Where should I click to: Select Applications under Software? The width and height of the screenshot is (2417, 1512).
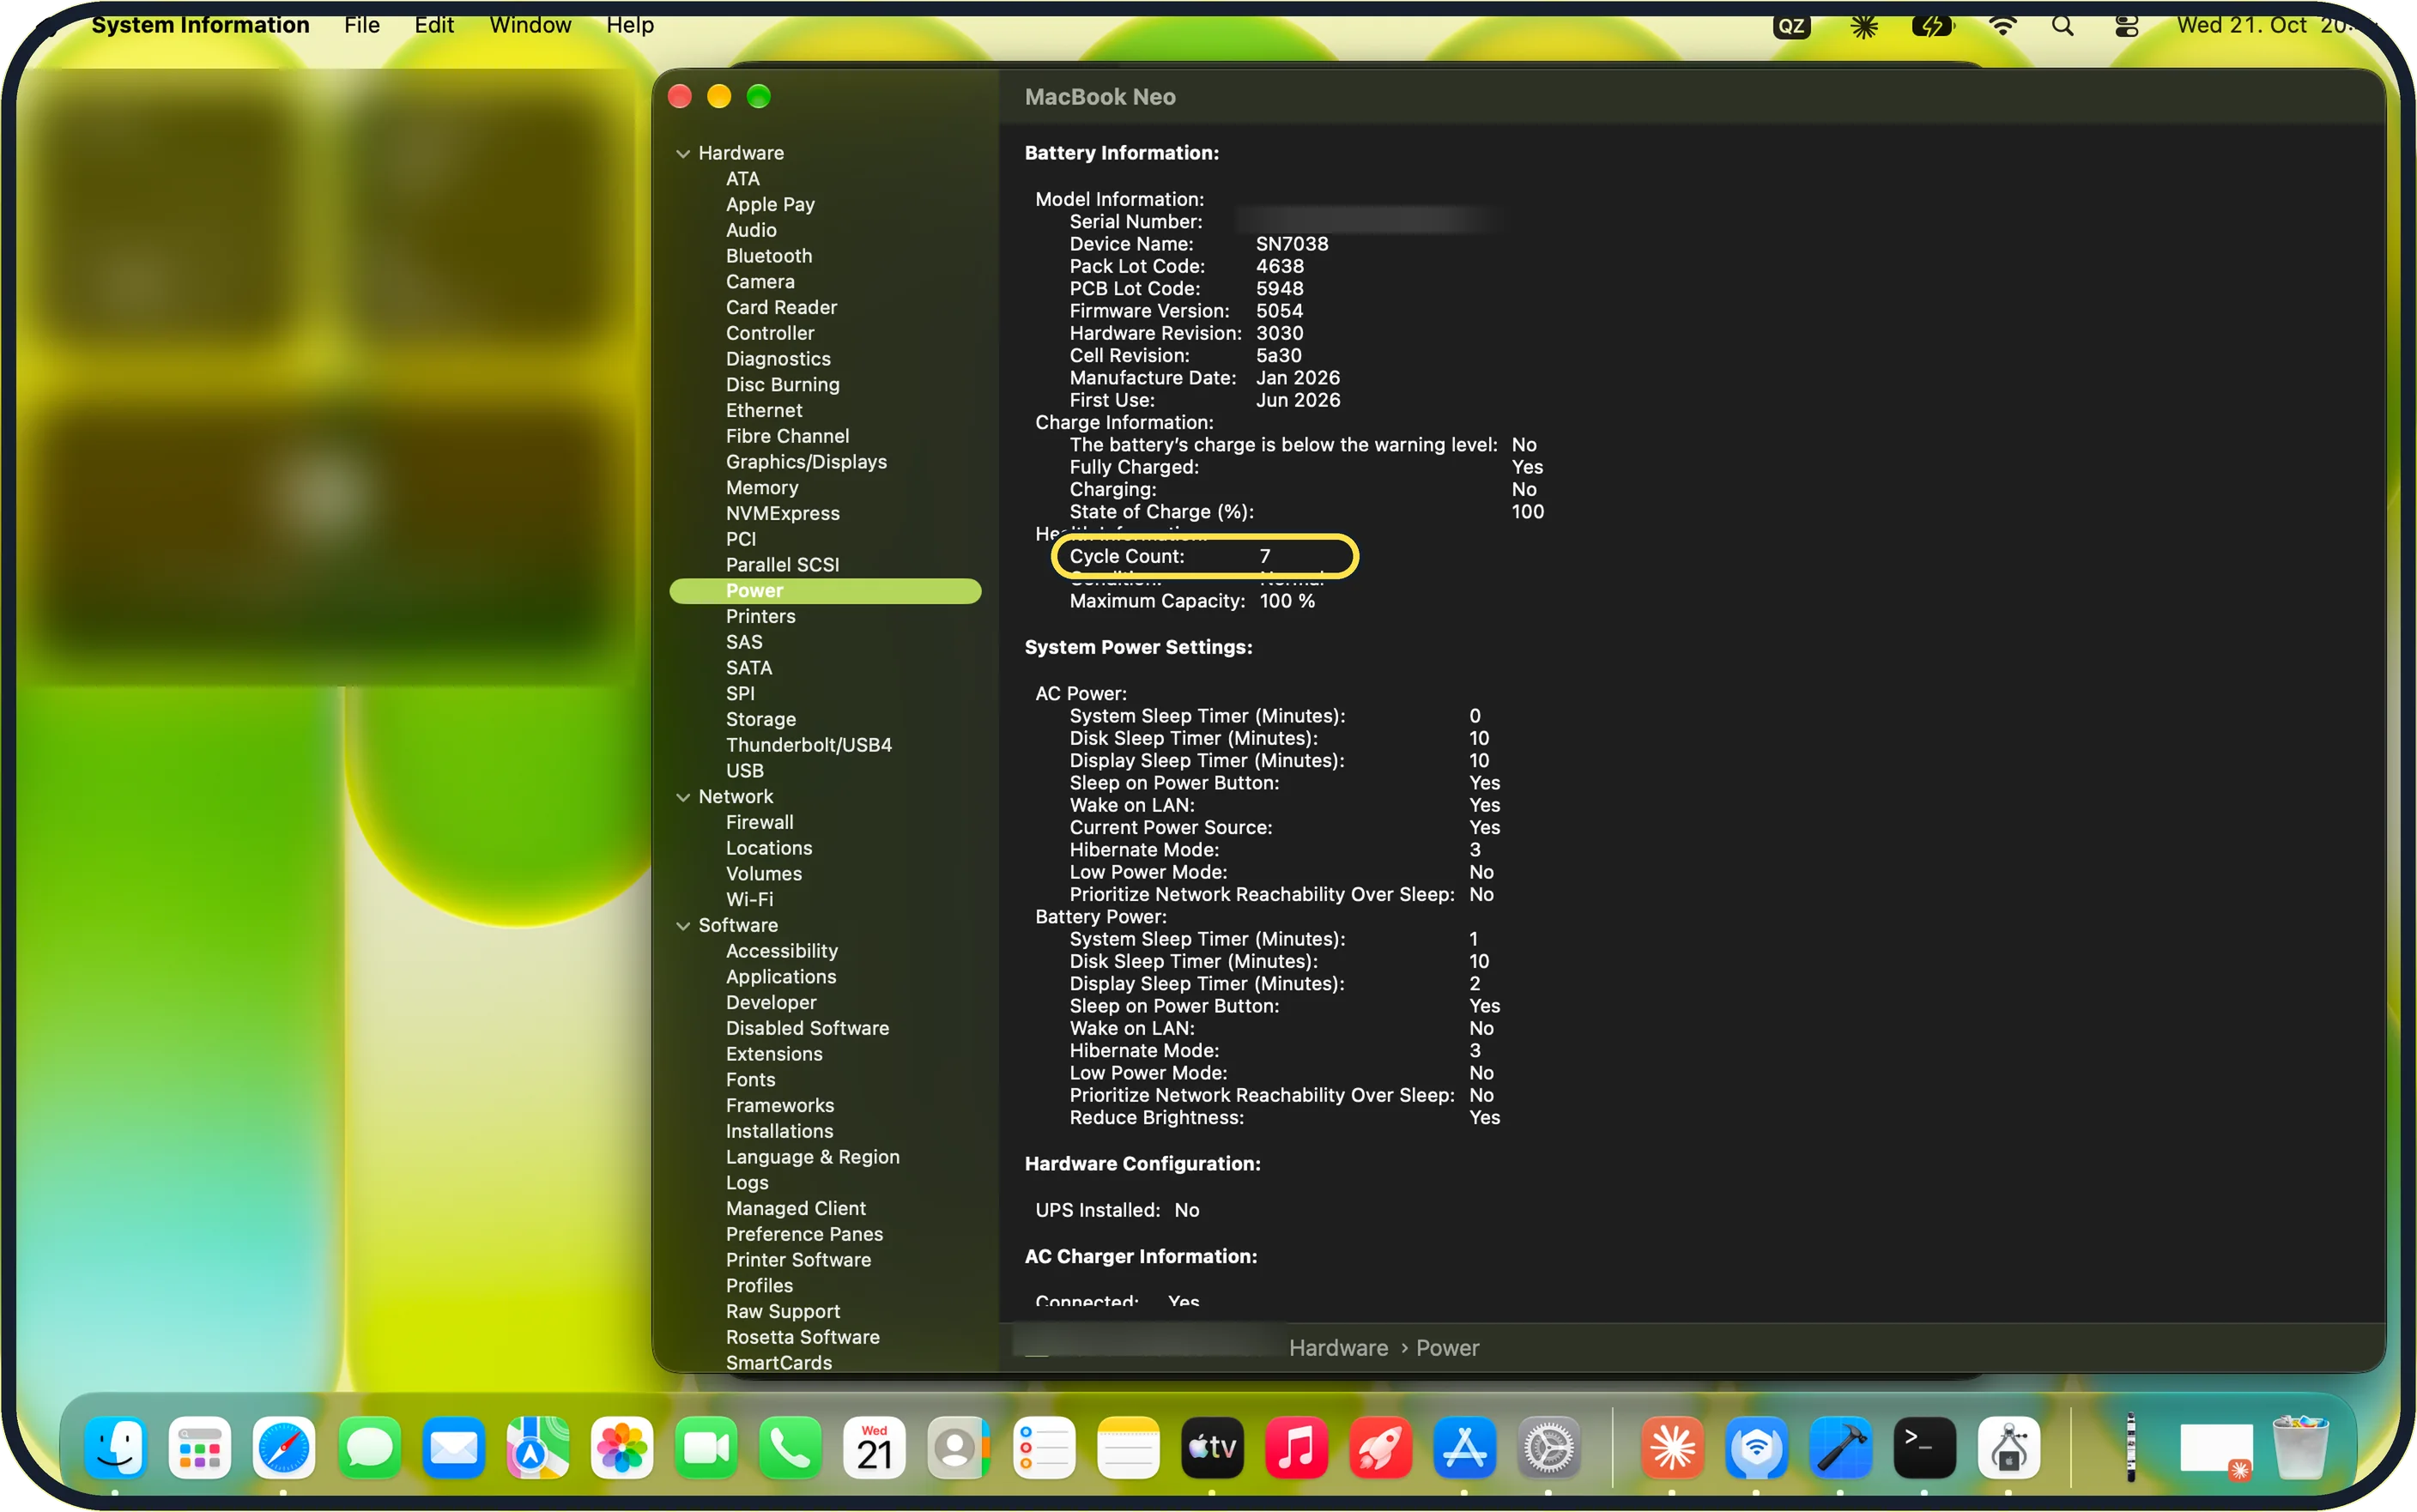point(780,977)
